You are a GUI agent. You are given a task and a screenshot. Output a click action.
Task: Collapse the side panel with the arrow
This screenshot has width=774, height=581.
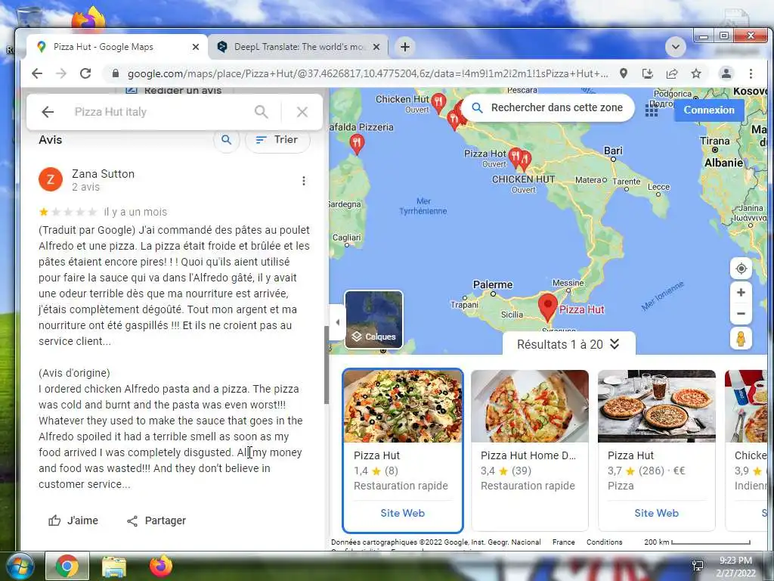[x=337, y=322]
